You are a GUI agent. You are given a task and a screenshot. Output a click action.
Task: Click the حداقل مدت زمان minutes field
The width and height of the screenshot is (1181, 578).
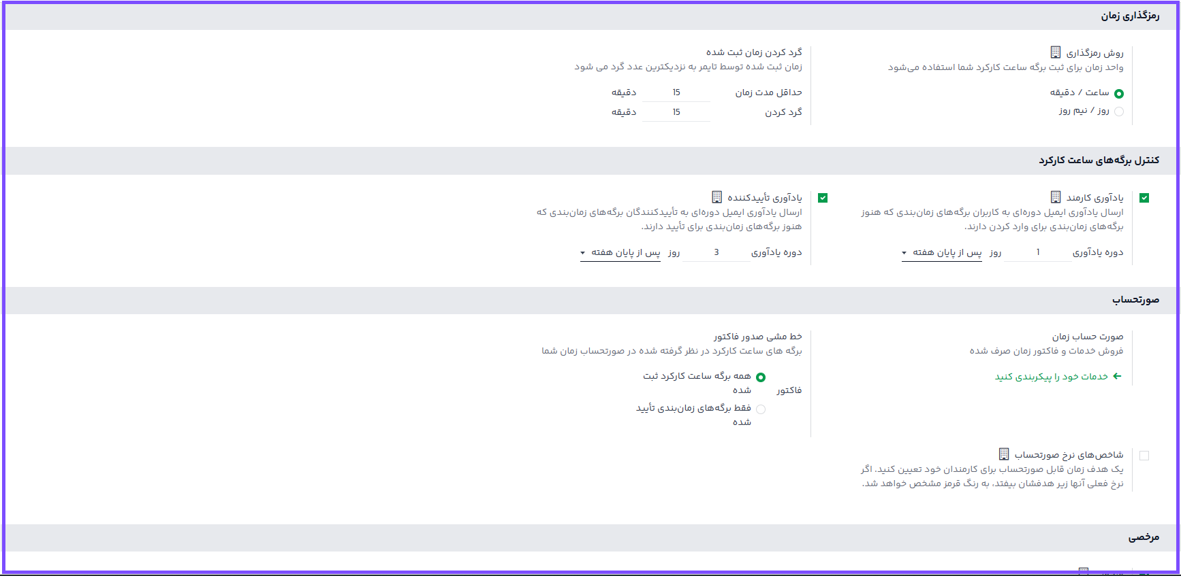676,92
